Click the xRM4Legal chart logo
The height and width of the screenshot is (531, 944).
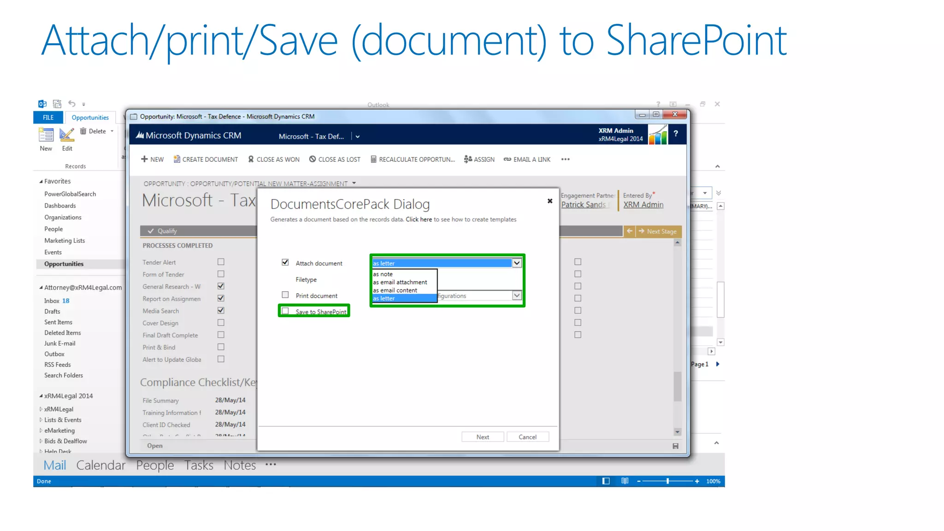(658, 135)
